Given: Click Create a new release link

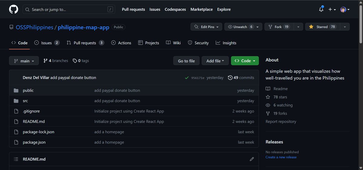Looking at the screenshot, I should 281,157.
